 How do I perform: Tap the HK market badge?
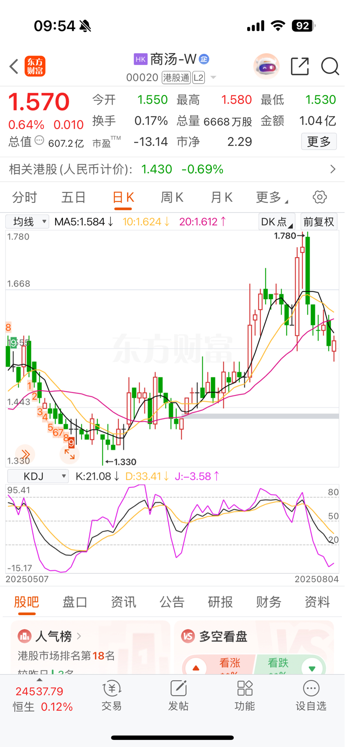coord(140,59)
